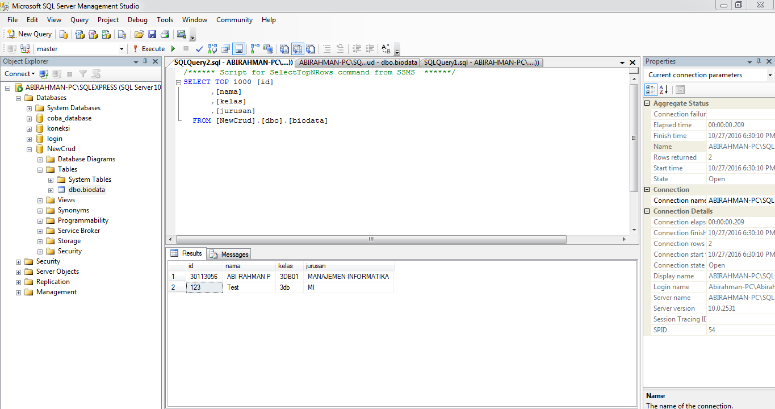Select the Results to Grid icon

297,49
